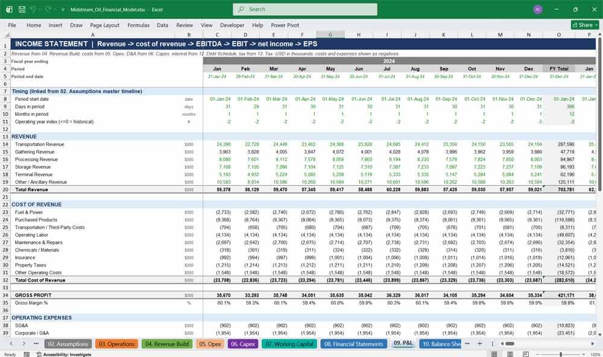Image resolution: width=603 pixels, height=357 pixels.
Task: Open zoom level 100% dialog
Action: [x=595, y=355]
